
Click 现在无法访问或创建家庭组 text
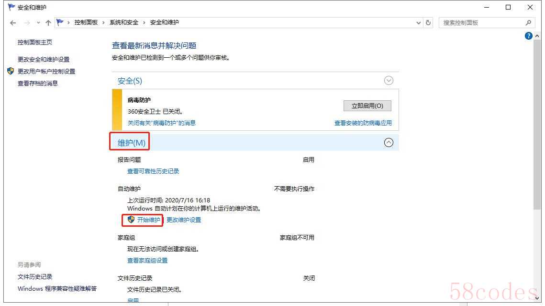163,249
